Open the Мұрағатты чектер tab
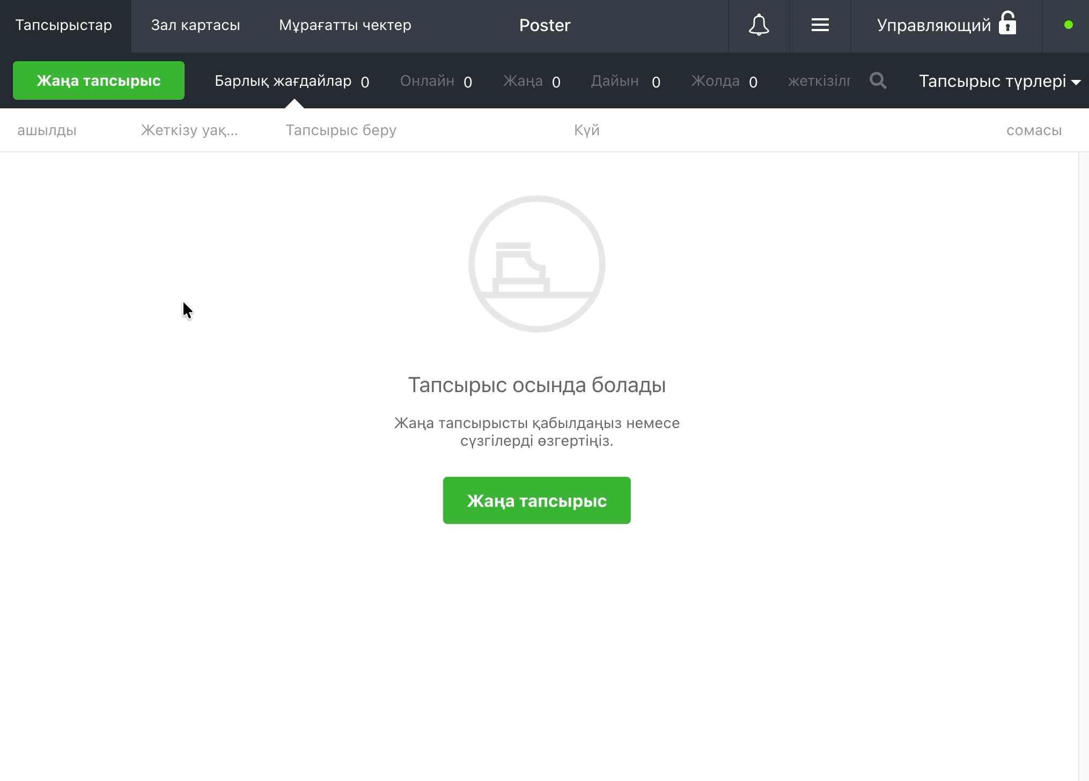 click(x=345, y=25)
